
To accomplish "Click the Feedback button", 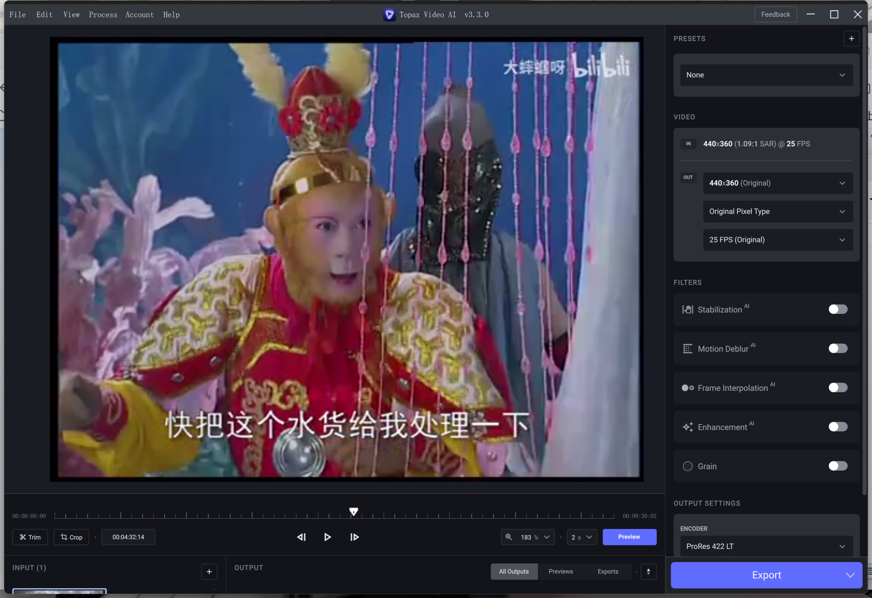I will pyautogui.click(x=776, y=14).
